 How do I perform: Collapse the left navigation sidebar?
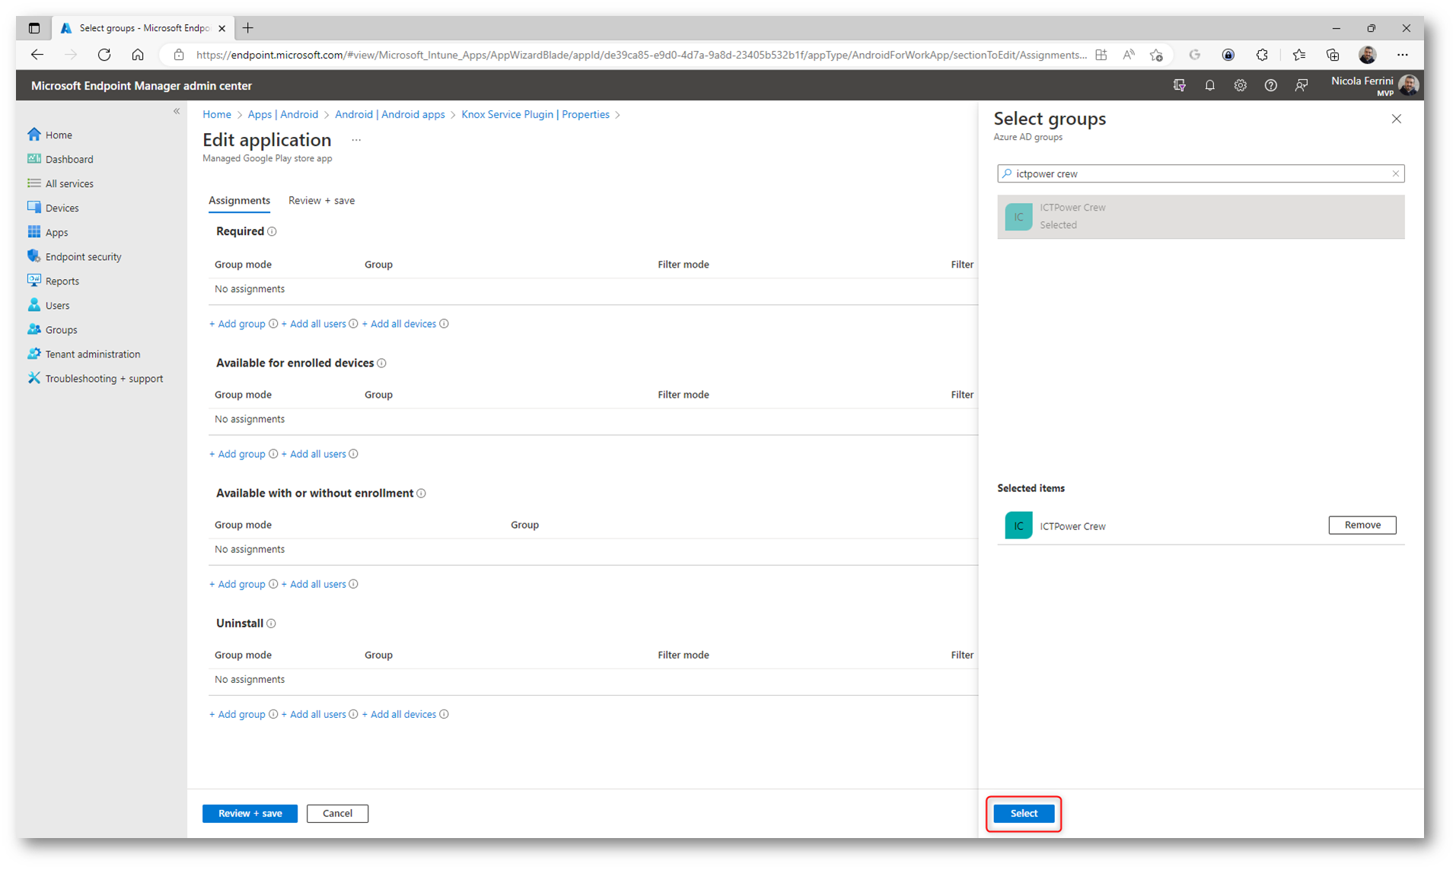coord(177,111)
